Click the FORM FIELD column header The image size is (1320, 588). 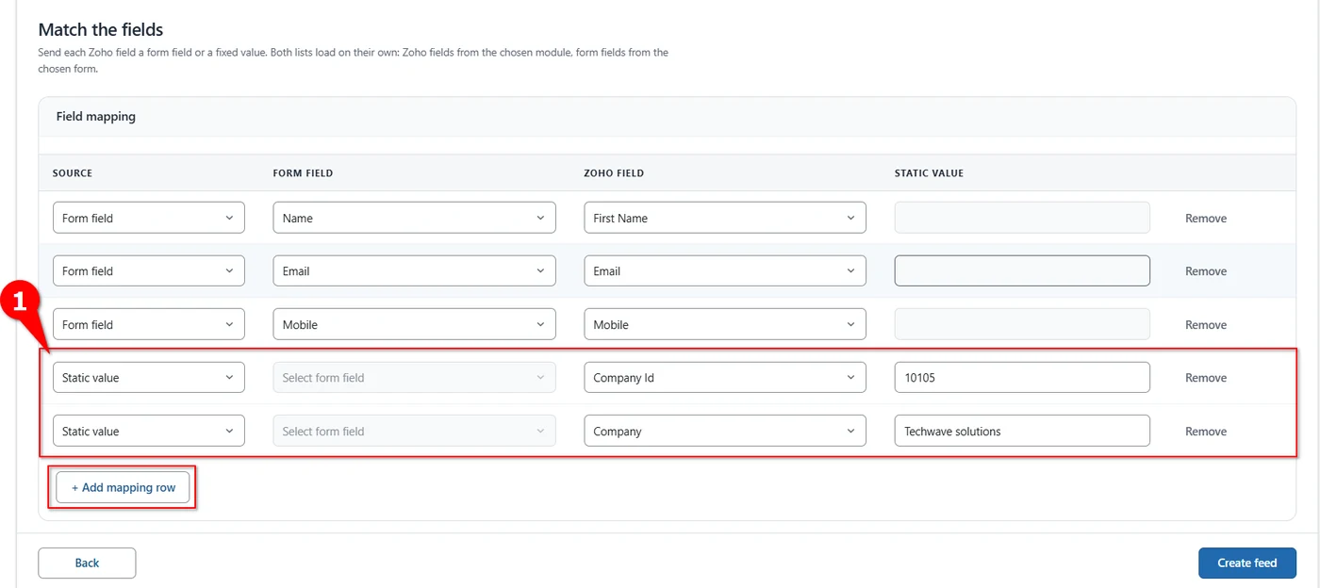tap(303, 173)
